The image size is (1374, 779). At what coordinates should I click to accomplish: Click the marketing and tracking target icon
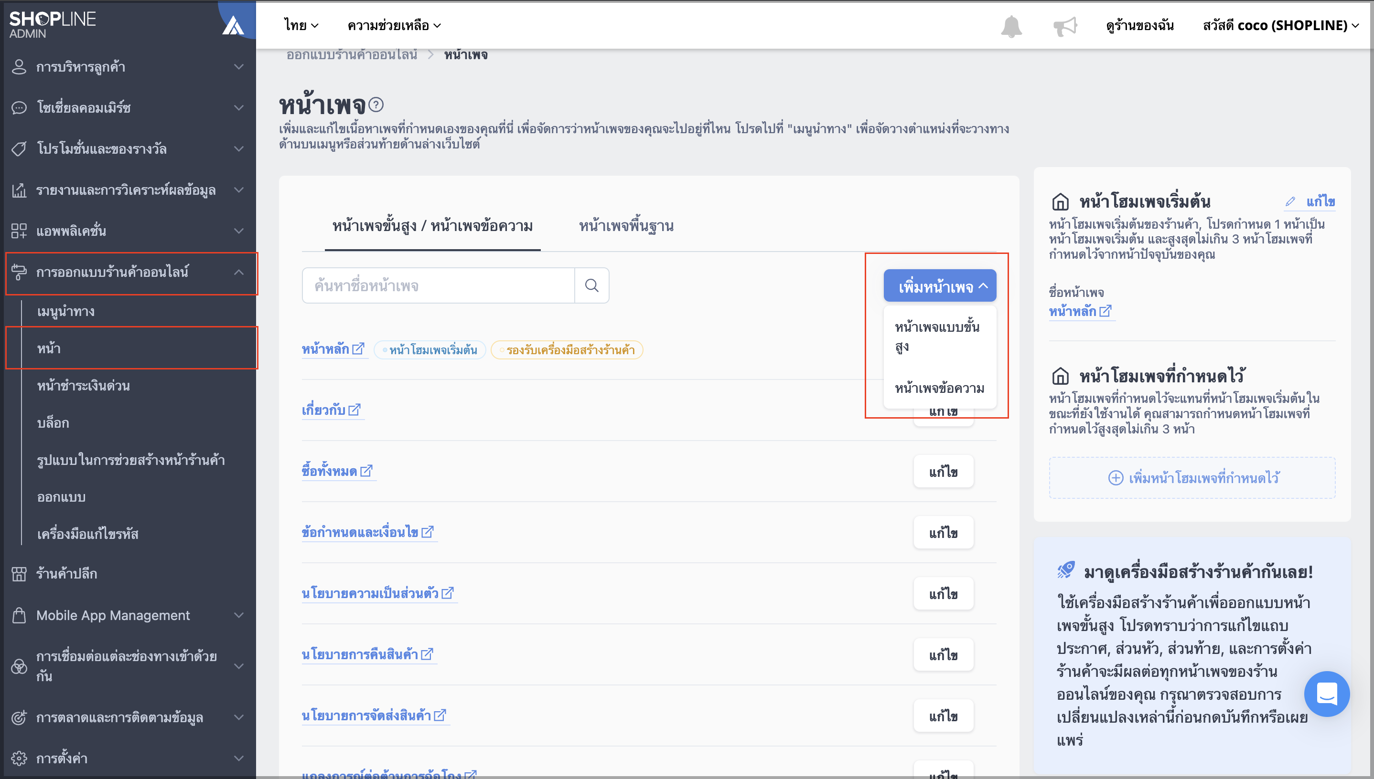click(x=19, y=717)
